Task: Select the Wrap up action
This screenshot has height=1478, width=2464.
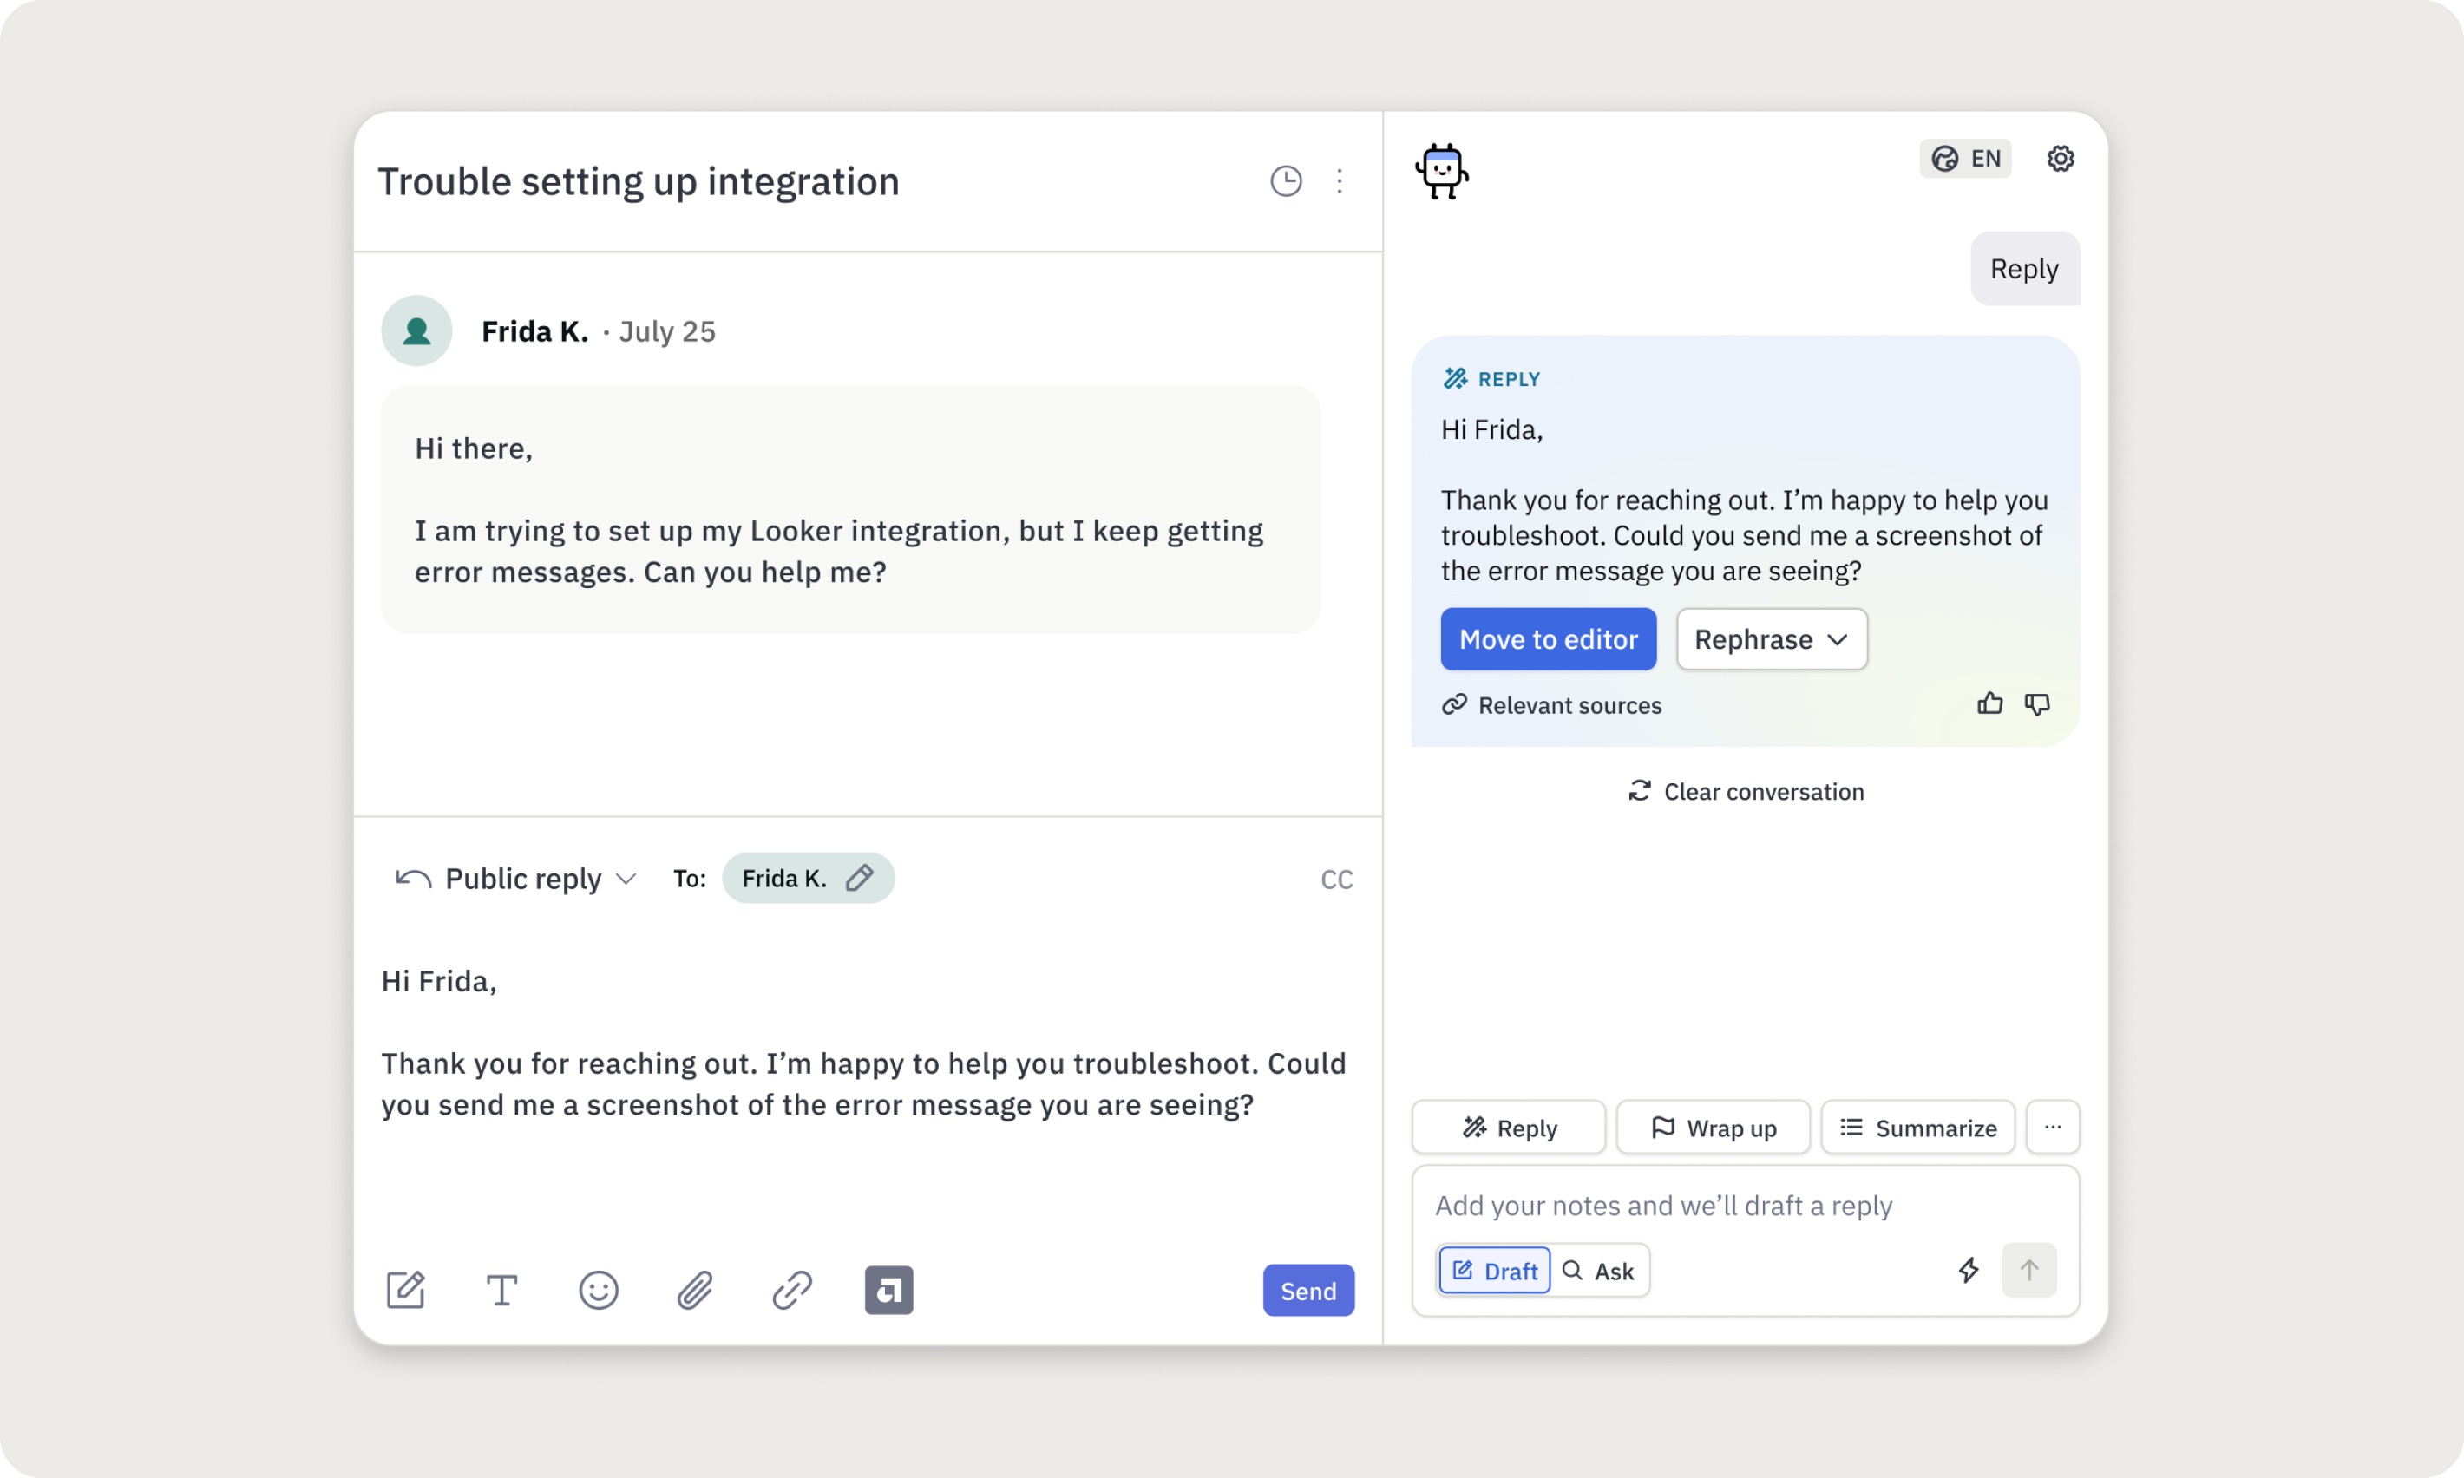Action: coord(1713,1128)
